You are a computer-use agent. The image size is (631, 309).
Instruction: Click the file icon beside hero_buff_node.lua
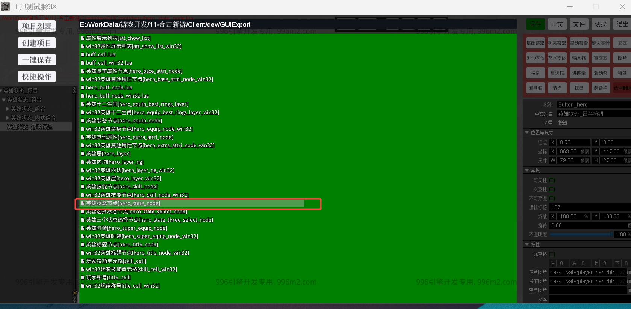coord(83,88)
